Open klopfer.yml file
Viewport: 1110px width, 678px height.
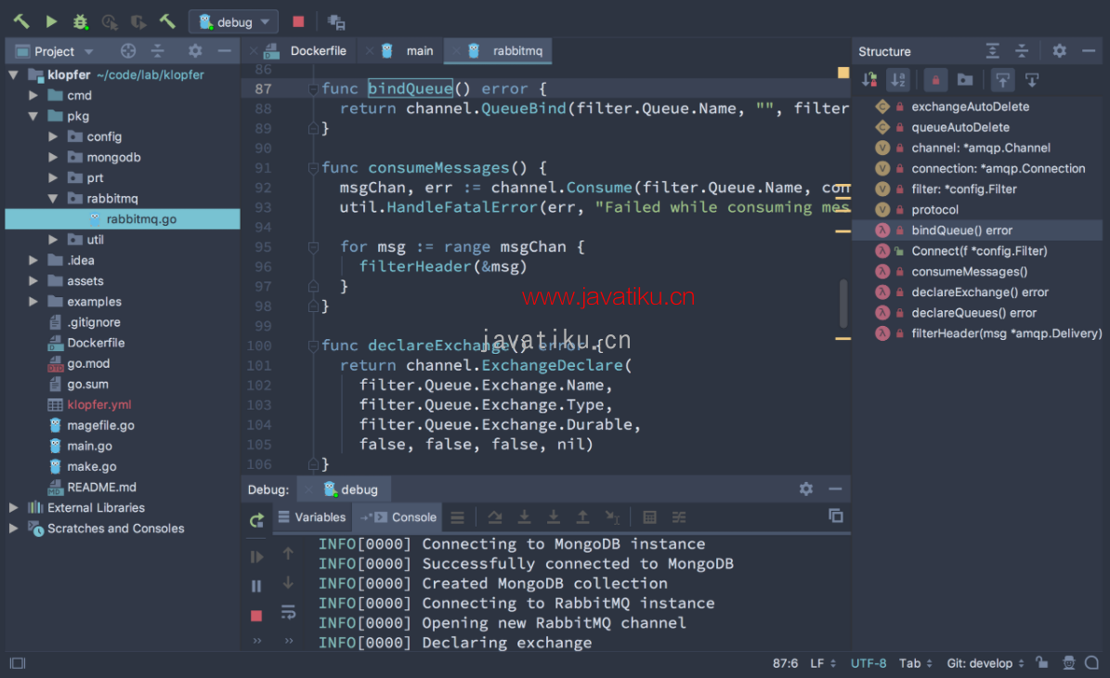pos(99,405)
